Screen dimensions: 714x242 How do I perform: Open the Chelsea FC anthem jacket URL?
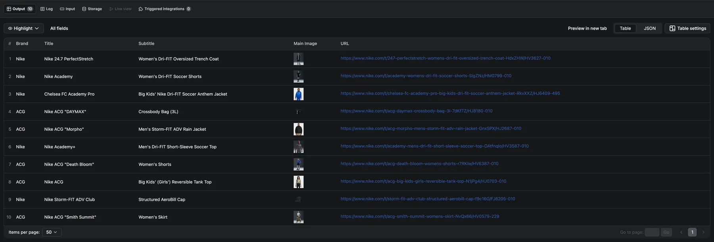pyautogui.click(x=450, y=93)
